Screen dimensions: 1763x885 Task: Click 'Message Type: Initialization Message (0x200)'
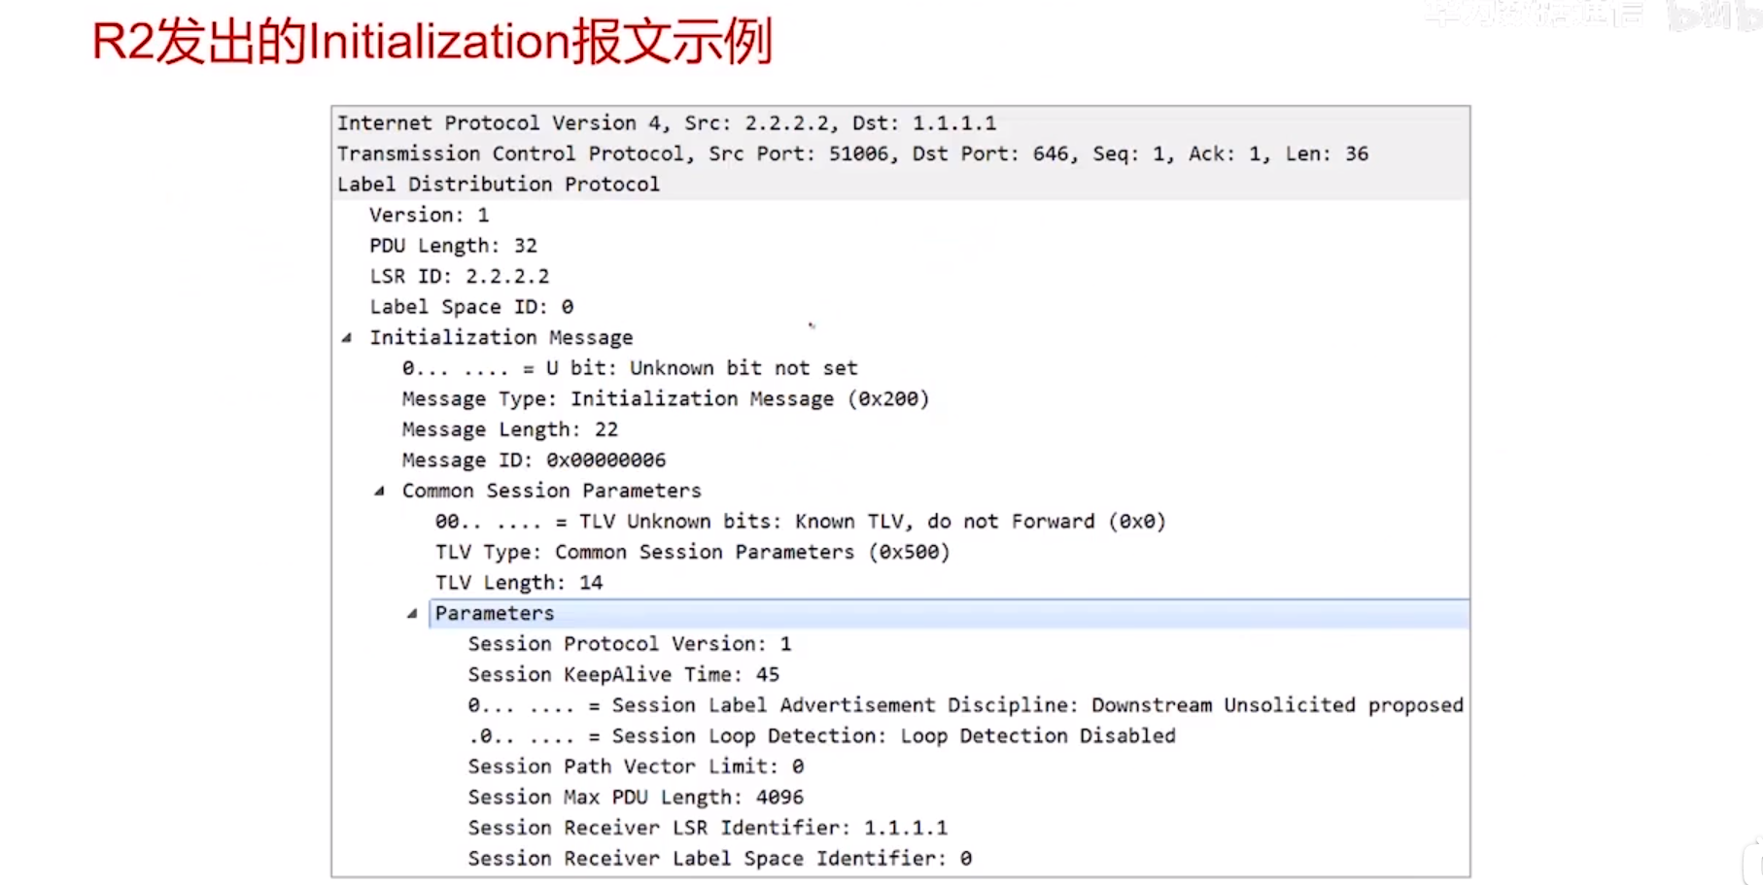[666, 399]
